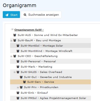This screenshot has height=101, width=100.
Task: Collapse the SuW-Priv Privatkunden node
Action: tap(18, 88)
